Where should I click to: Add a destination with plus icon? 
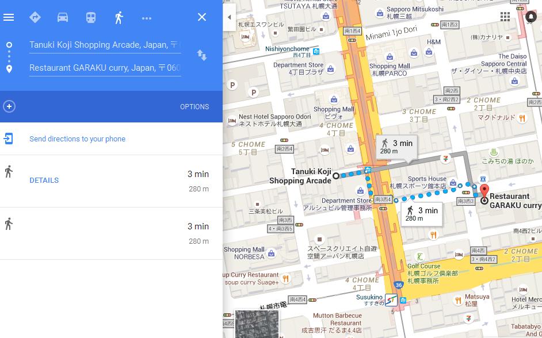[9, 106]
